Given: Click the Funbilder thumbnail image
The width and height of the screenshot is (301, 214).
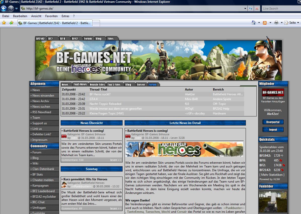Looking at the screenshot, I should (273, 202).
